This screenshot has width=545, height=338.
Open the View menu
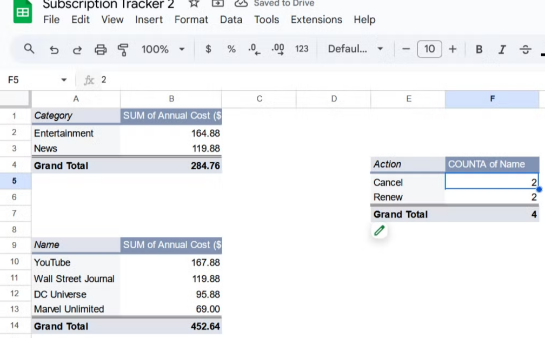click(x=112, y=19)
